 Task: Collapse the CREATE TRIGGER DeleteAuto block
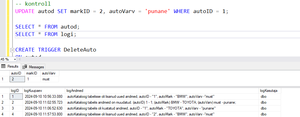(12, 50)
